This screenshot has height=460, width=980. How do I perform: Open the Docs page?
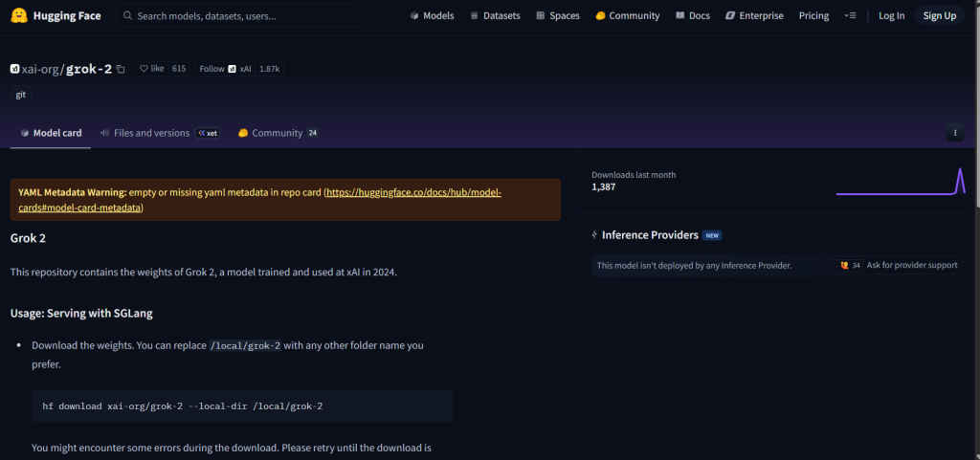pos(693,15)
